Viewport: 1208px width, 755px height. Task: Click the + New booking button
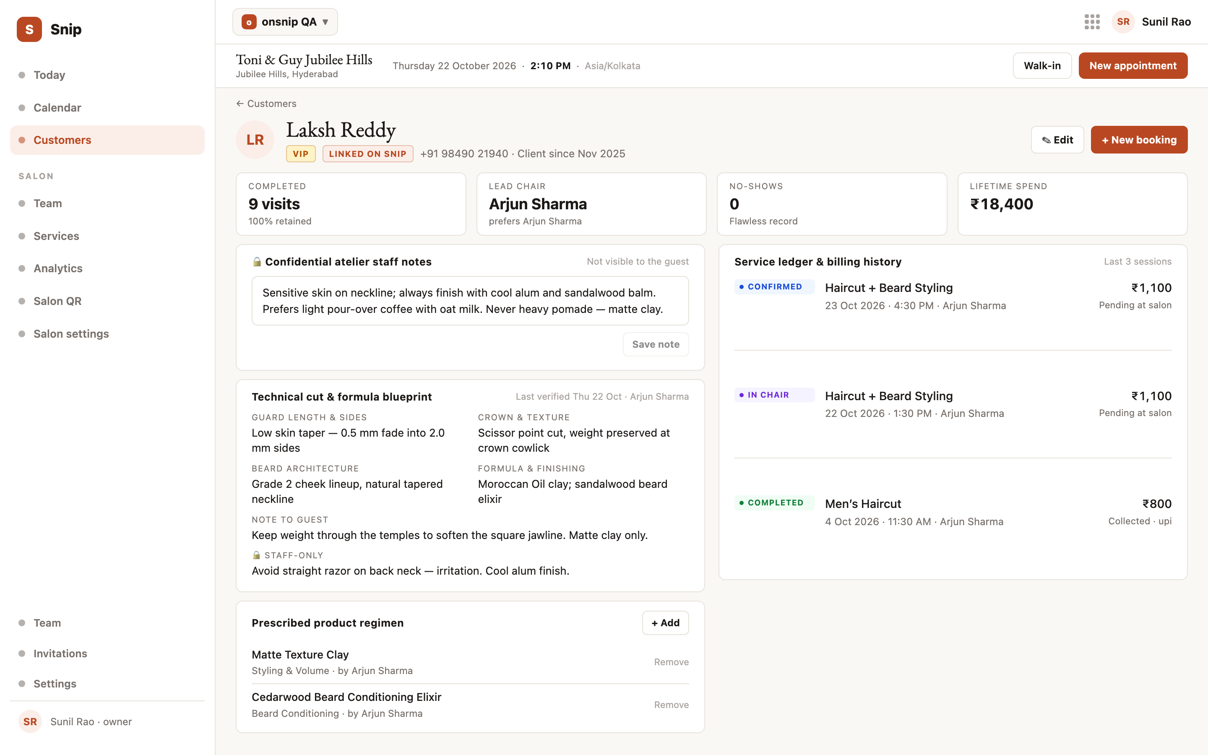pyautogui.click(x=1139, y=140)
